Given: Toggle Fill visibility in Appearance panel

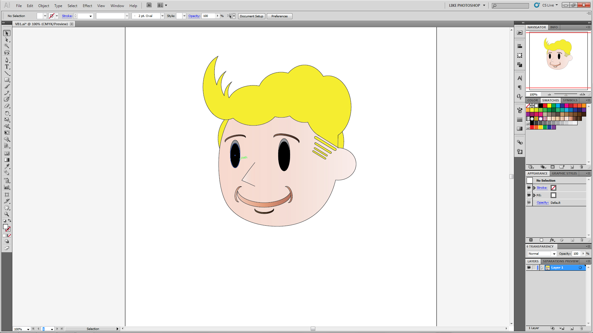Looking at the screenshot, I should coord(529,195).
